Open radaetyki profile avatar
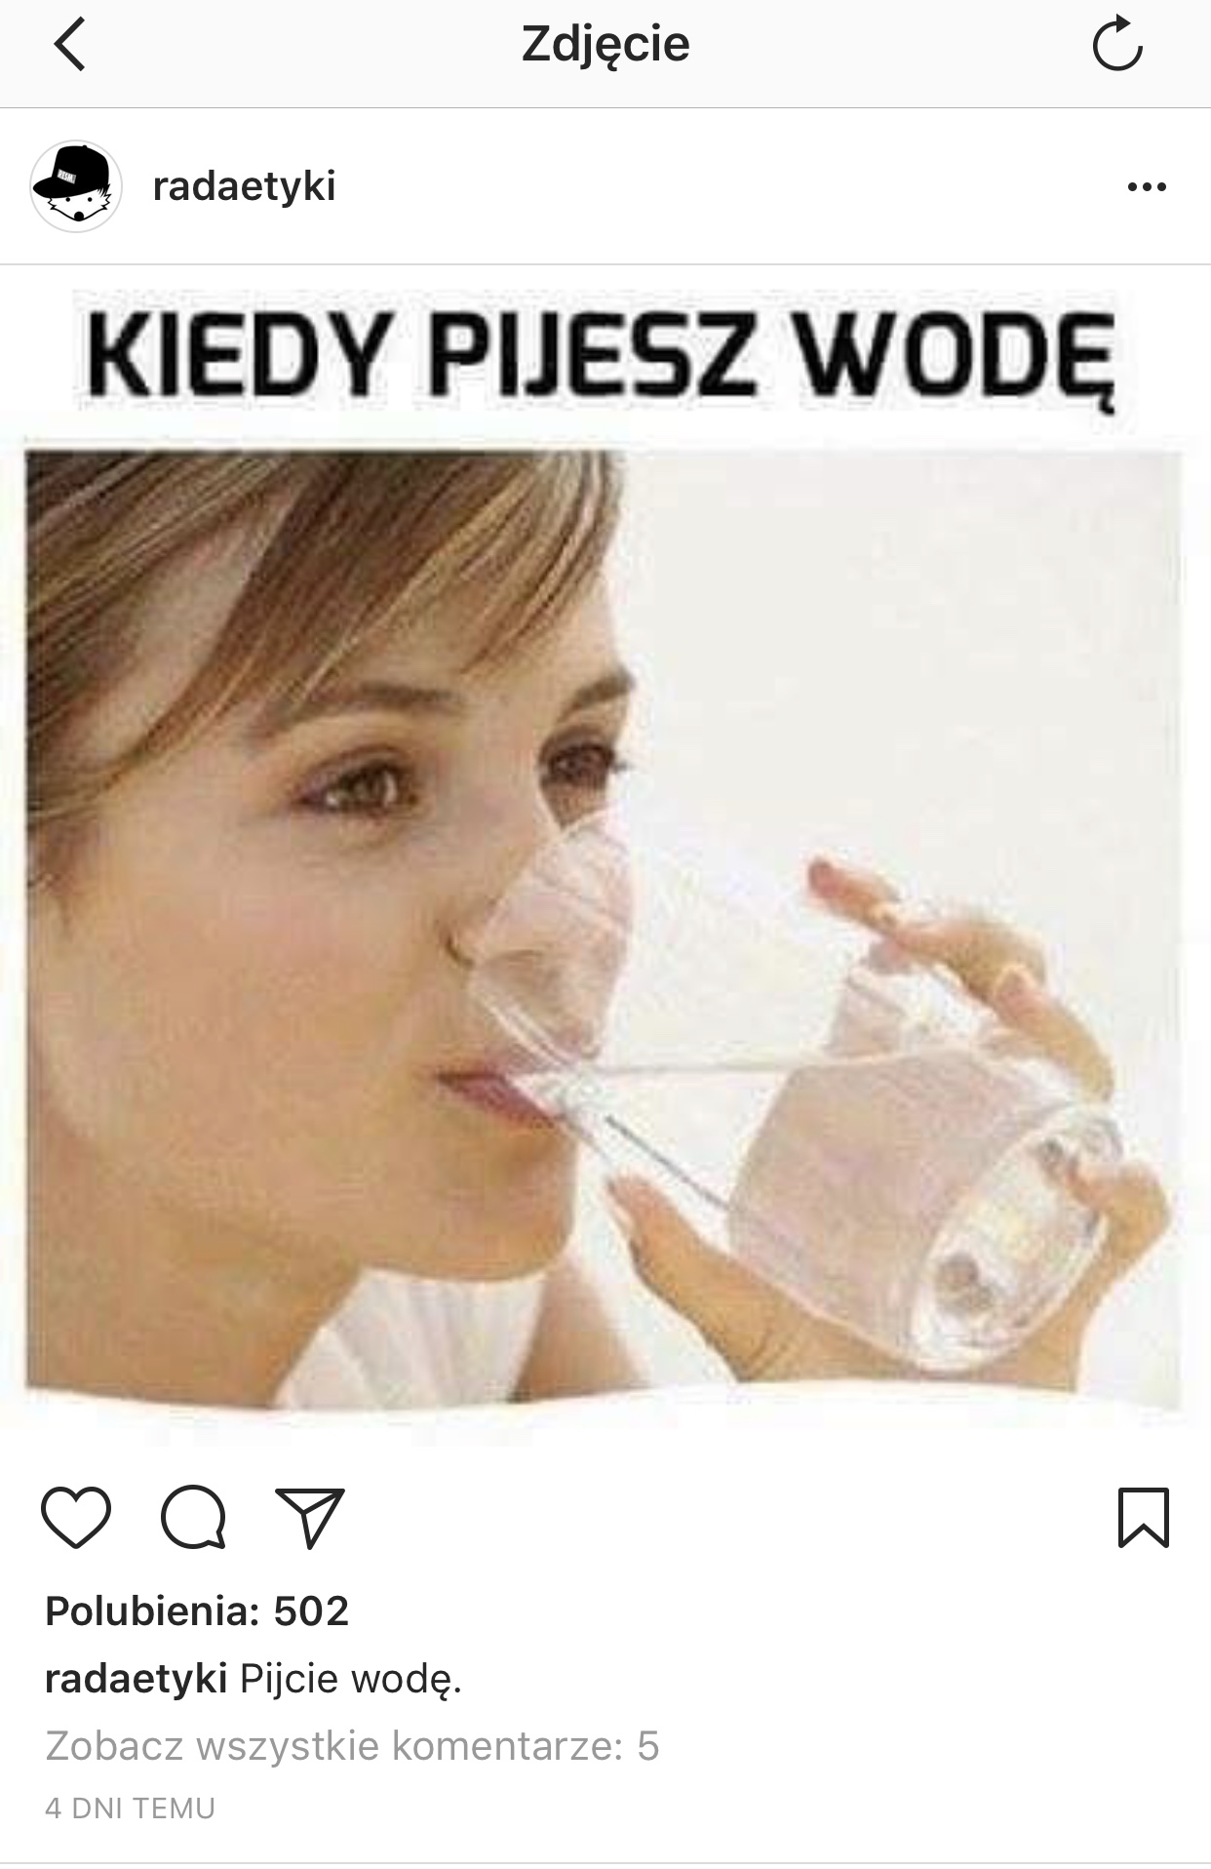 (x=76, y=186)
